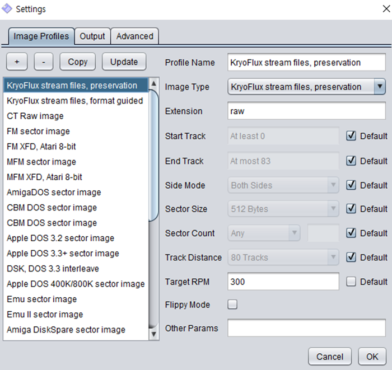
Task: Select 'MFM XFD, Atari 8-bit' profile
Action: tap(76, 177)
